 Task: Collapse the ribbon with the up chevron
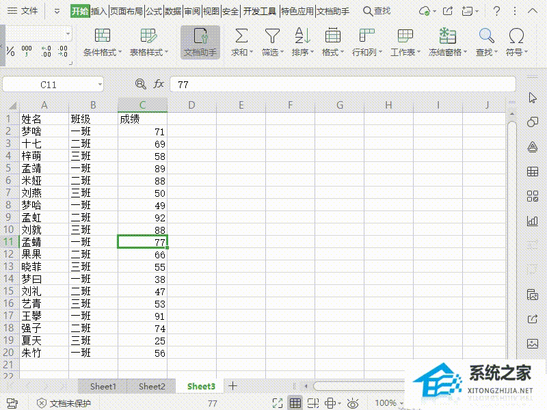point(533,11)
